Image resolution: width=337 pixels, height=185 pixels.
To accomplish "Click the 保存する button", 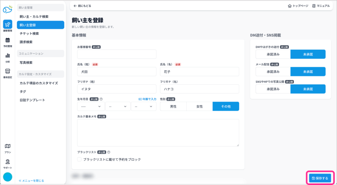I will point(320,178).
